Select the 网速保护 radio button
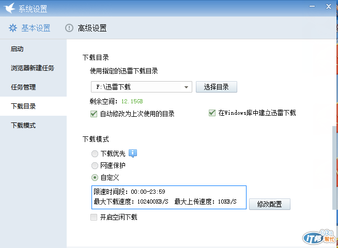This screenshot has width=338, height=248. 95,165
